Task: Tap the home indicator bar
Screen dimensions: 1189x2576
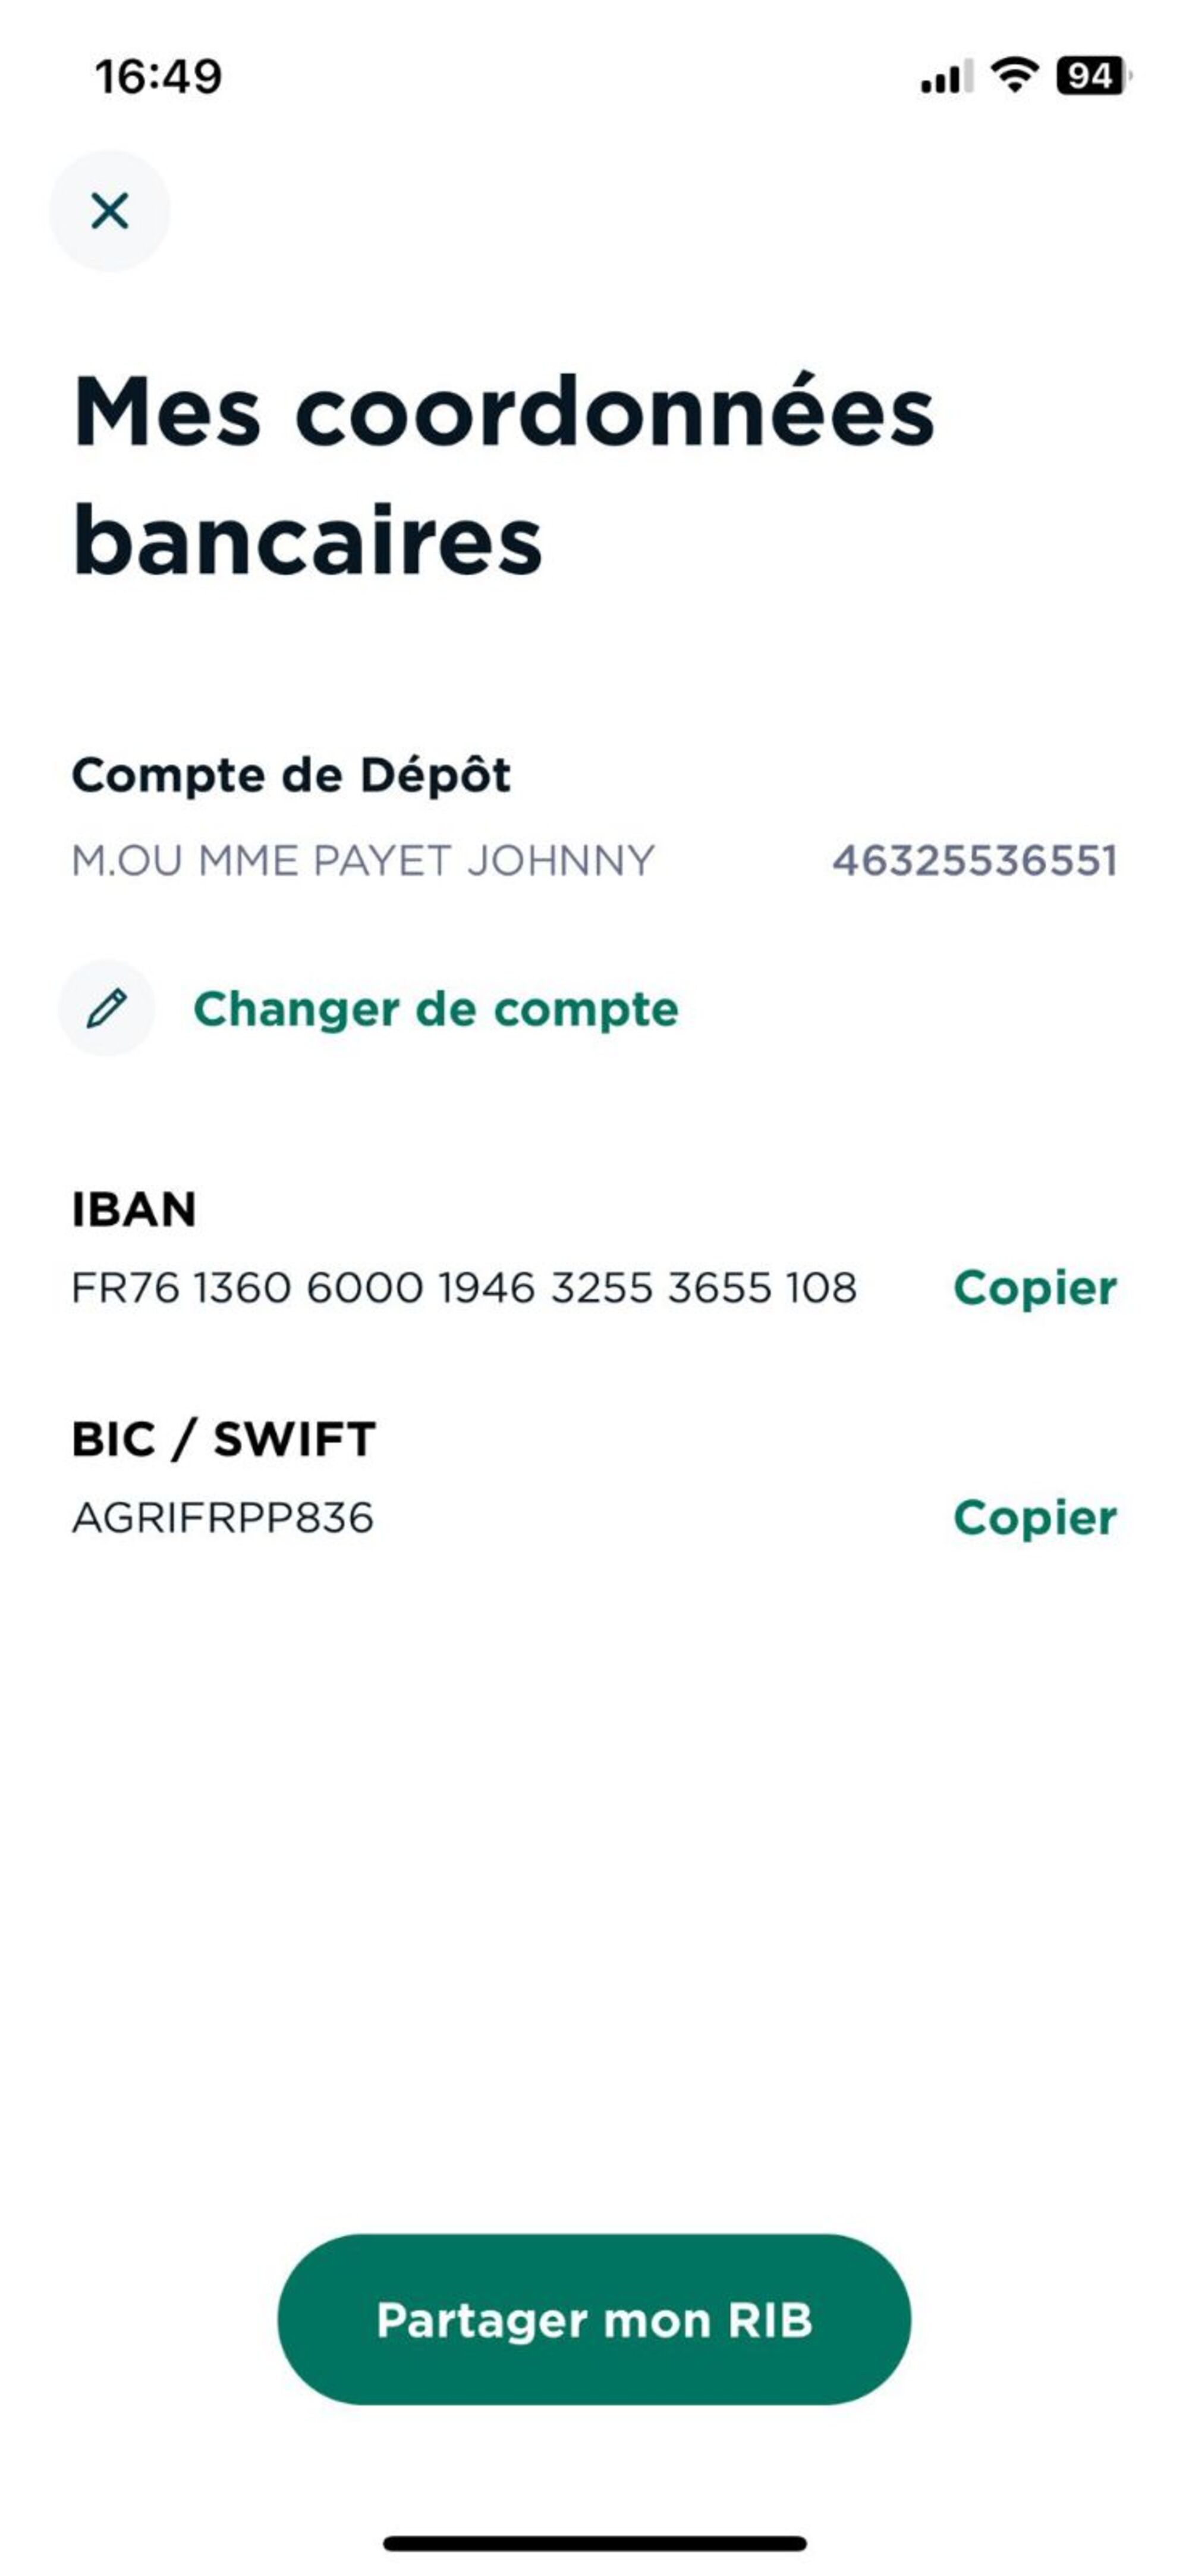Action: 594,2543
